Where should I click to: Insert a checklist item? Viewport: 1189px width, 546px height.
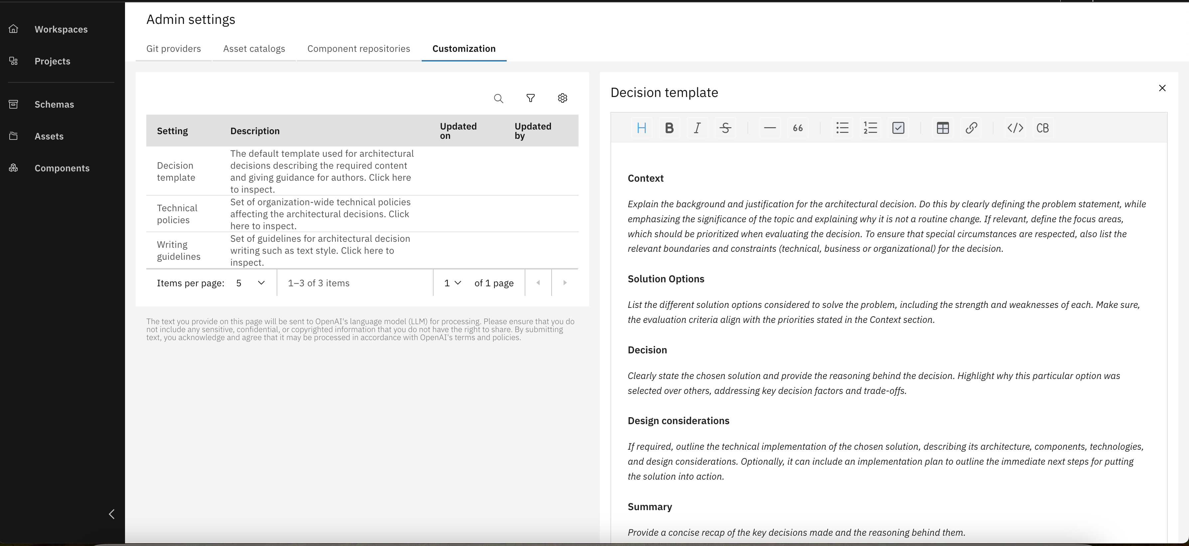point(898,128)
